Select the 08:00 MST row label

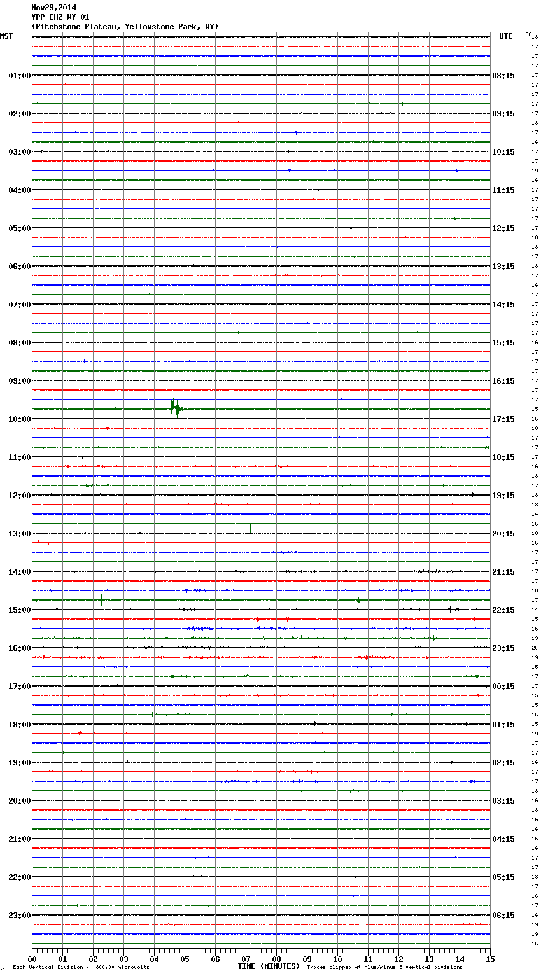tap(20, 343)
